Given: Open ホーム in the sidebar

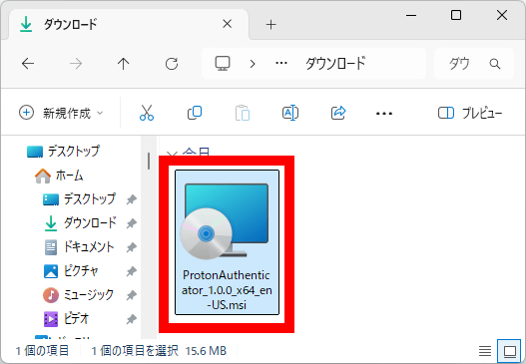Looking at the screenshot, I should tap(59, 176).
